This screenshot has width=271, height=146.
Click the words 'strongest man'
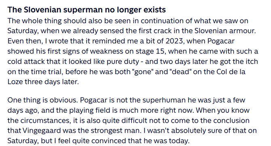tap(116, 131)
